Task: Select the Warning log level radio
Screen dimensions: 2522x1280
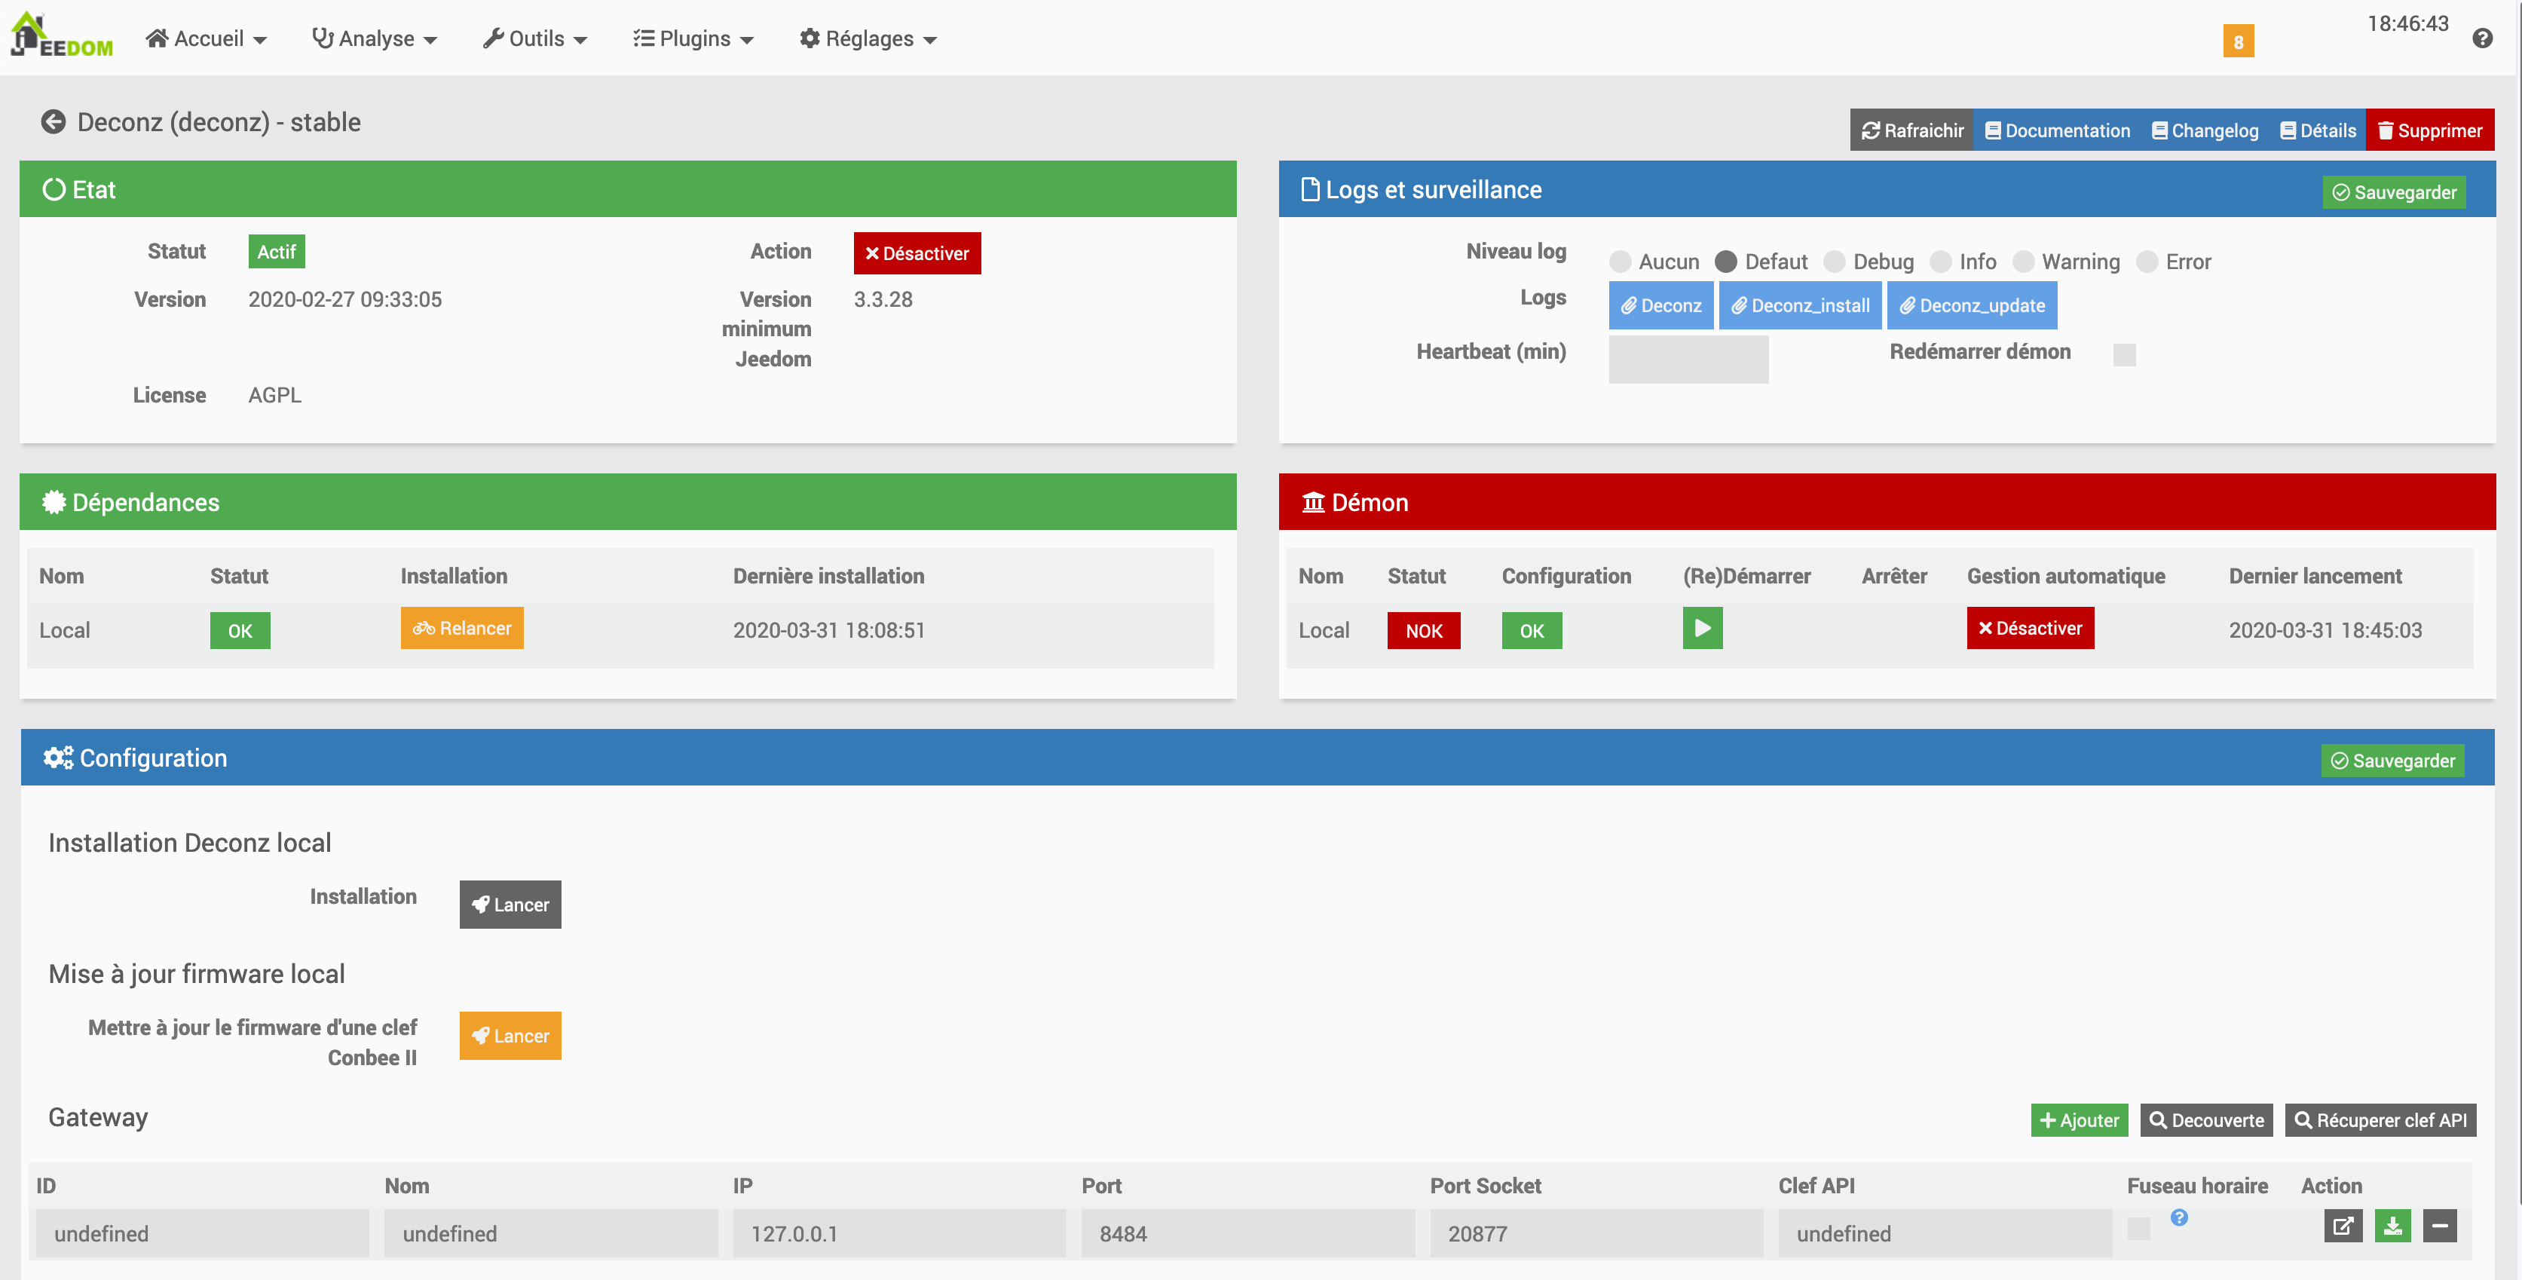Action: click(x=2024, y=262)
